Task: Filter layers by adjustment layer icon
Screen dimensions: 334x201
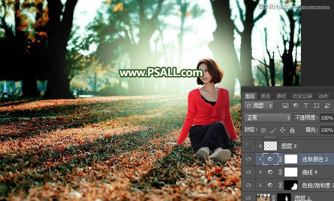Action: click(296, 105)
